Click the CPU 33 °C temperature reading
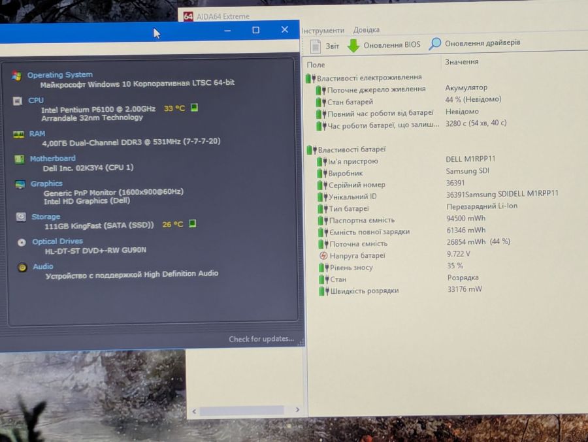This screenshot has height=442, width=588. tap(174, 108)
